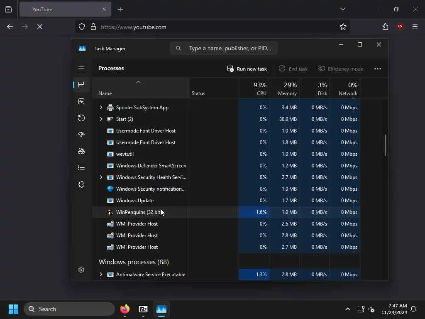The image size is (425, 319).
Task: Open the clock showing 7:47 AM
Action: pos(394,309)
